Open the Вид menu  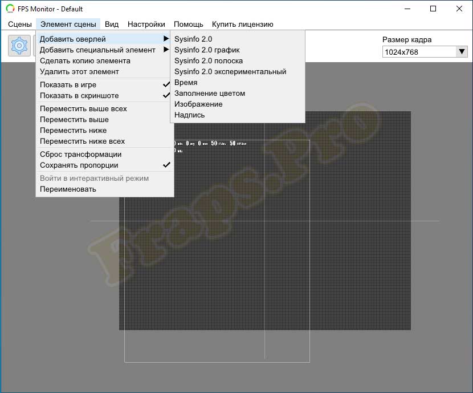112,24
